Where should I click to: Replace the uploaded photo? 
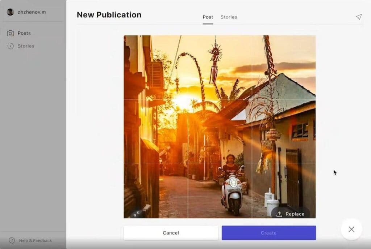tap(291, 214)
